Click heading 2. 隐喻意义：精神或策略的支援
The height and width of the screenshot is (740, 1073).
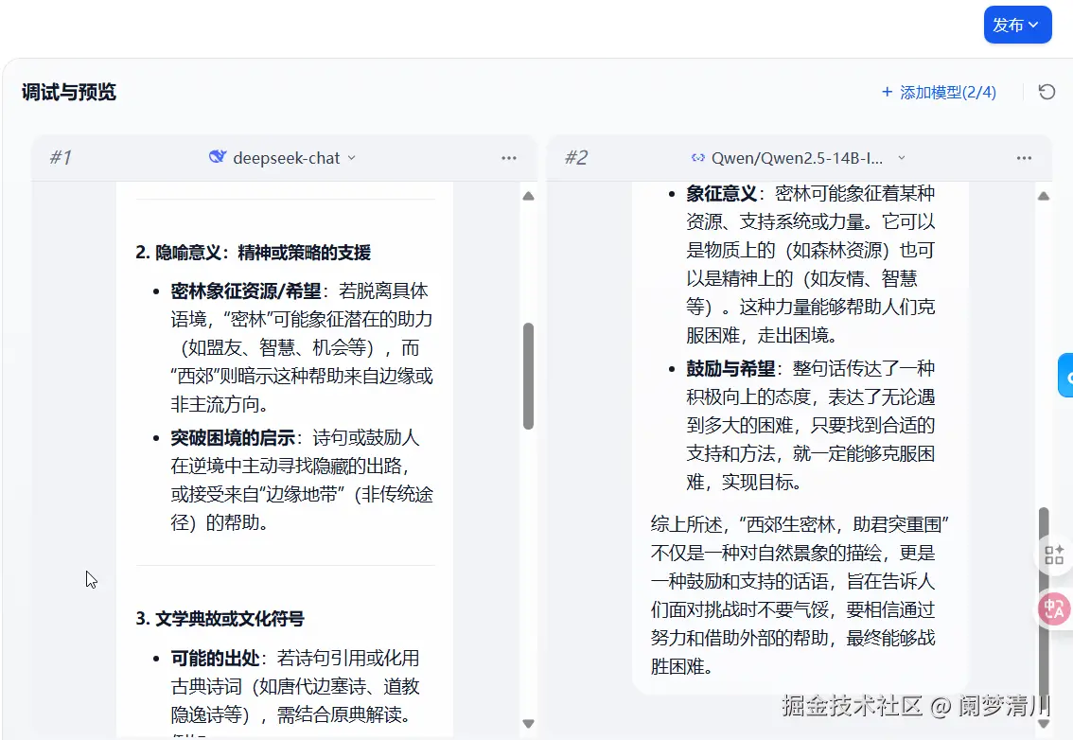pos(254,253)
